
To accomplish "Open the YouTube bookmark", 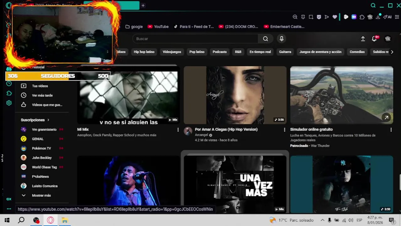I will [158, 27].
